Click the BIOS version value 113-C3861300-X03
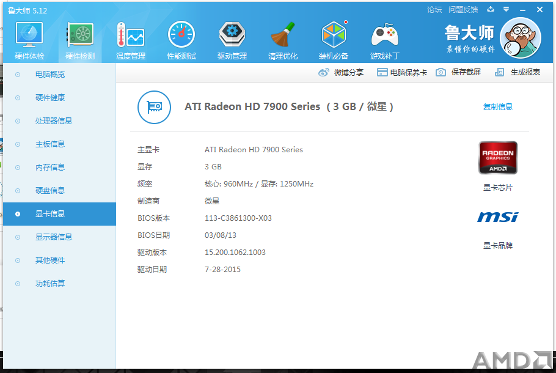This screenshot has width=556, height=373. 238,218
